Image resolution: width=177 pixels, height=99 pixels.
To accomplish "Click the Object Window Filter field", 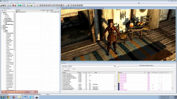I will point(8,10).
